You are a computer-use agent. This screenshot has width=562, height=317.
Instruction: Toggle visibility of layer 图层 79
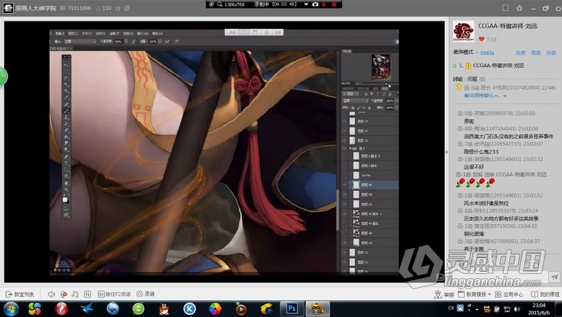click(x=344, y=121)
